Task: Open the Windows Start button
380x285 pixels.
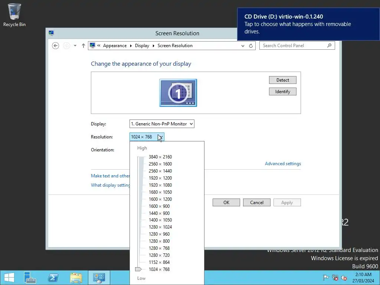Action: [x=9, y=278]
